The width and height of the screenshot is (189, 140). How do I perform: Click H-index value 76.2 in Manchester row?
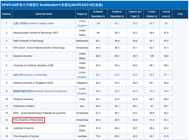(x=152, y=91)
